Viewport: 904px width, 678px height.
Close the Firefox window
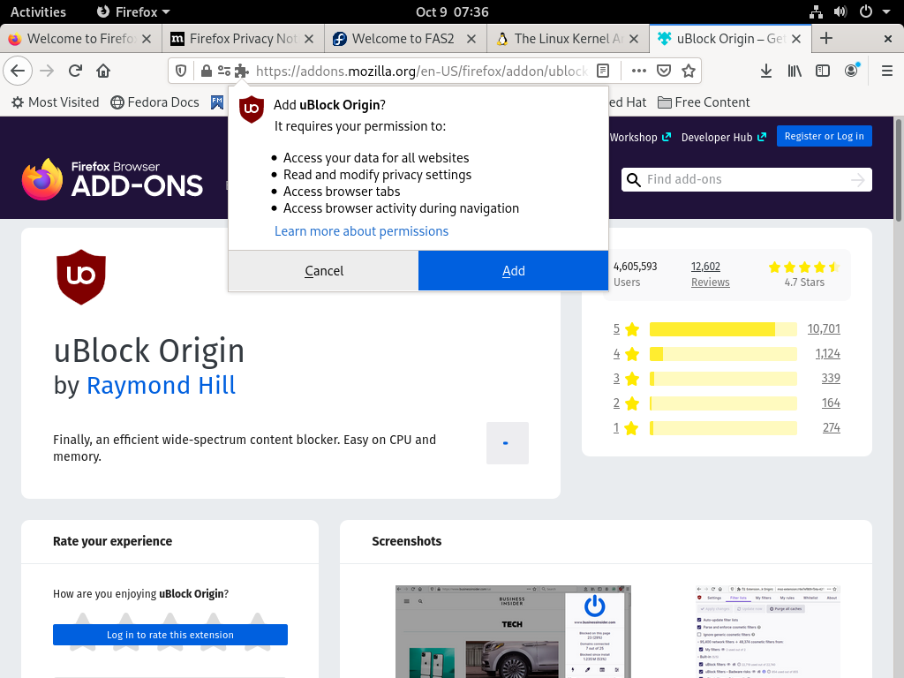coord(888,39)
